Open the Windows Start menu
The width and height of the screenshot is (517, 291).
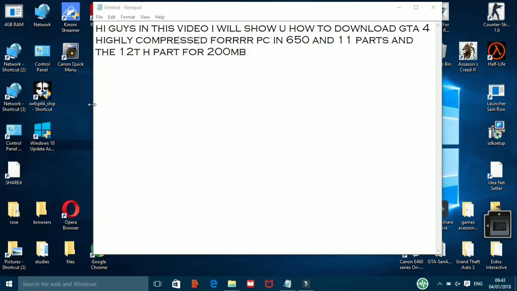pos(9,284)
